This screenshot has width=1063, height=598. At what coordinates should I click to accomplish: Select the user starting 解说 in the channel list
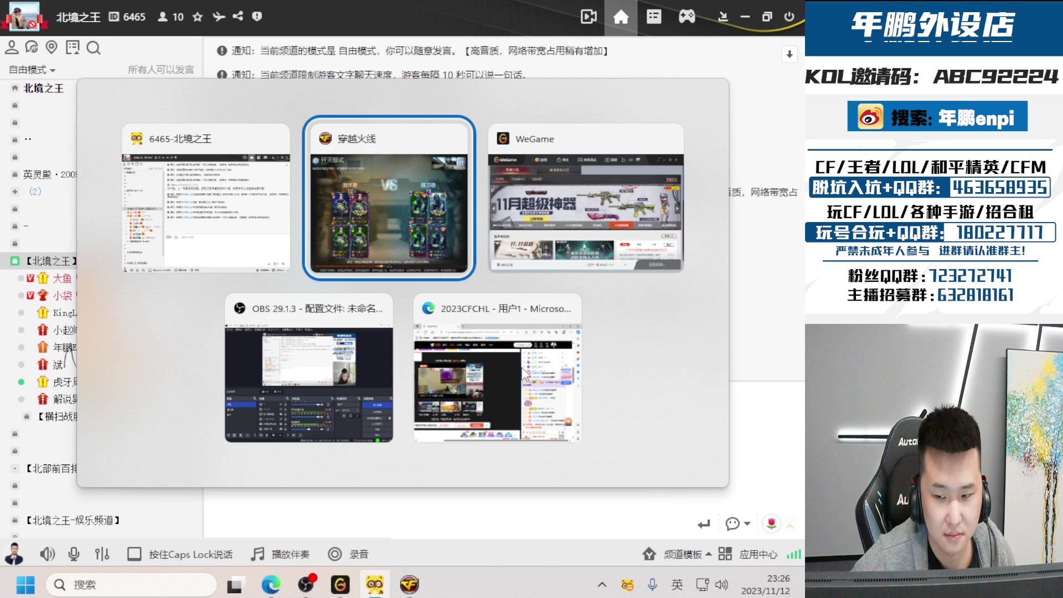(64, 399)
